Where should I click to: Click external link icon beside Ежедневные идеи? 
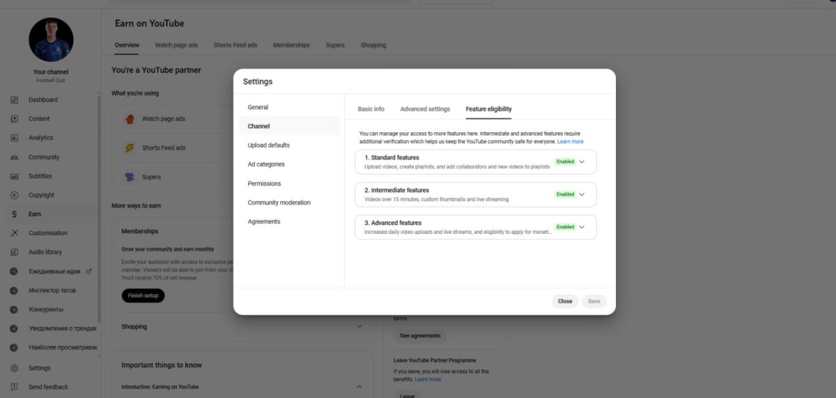[88, 271]
